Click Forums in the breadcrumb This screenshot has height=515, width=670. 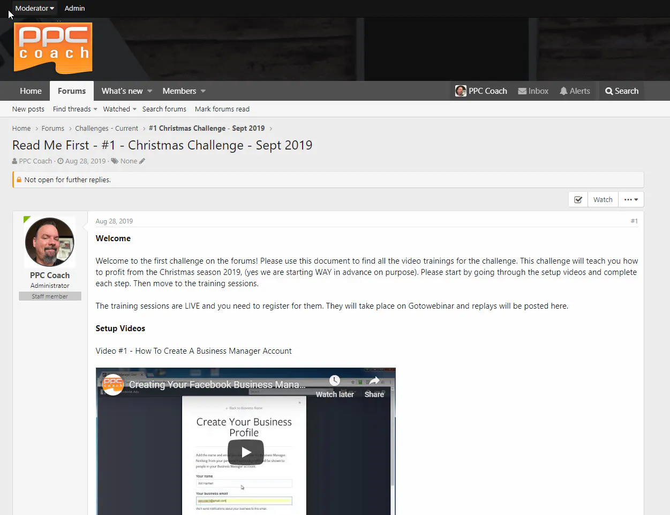(x=53, y=129)
